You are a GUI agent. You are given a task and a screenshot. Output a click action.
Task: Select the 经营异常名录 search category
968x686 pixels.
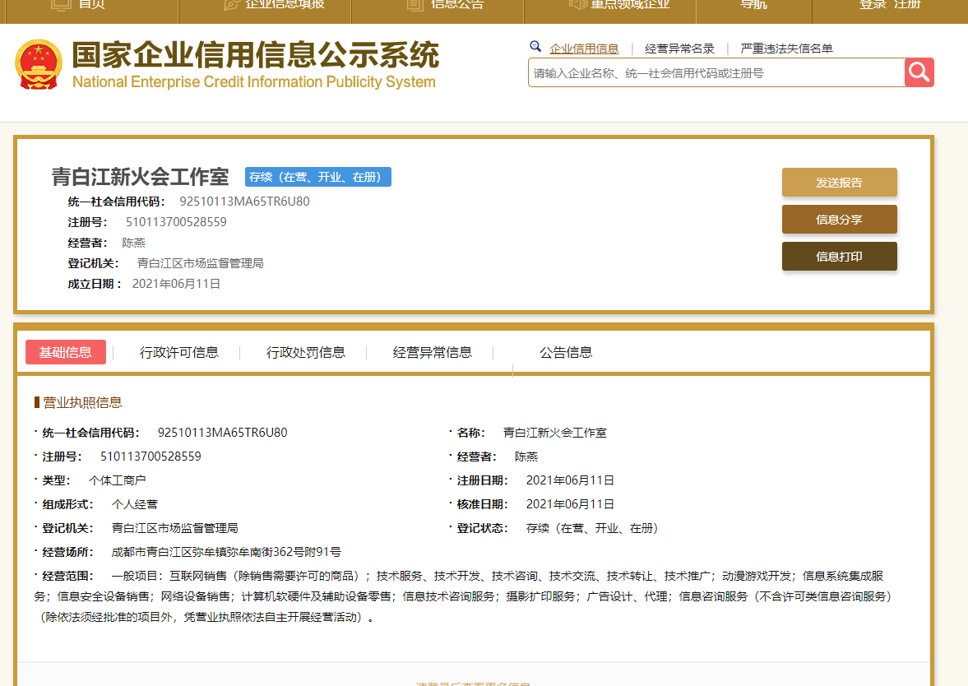pyautogui.click(x=679, y=49)
